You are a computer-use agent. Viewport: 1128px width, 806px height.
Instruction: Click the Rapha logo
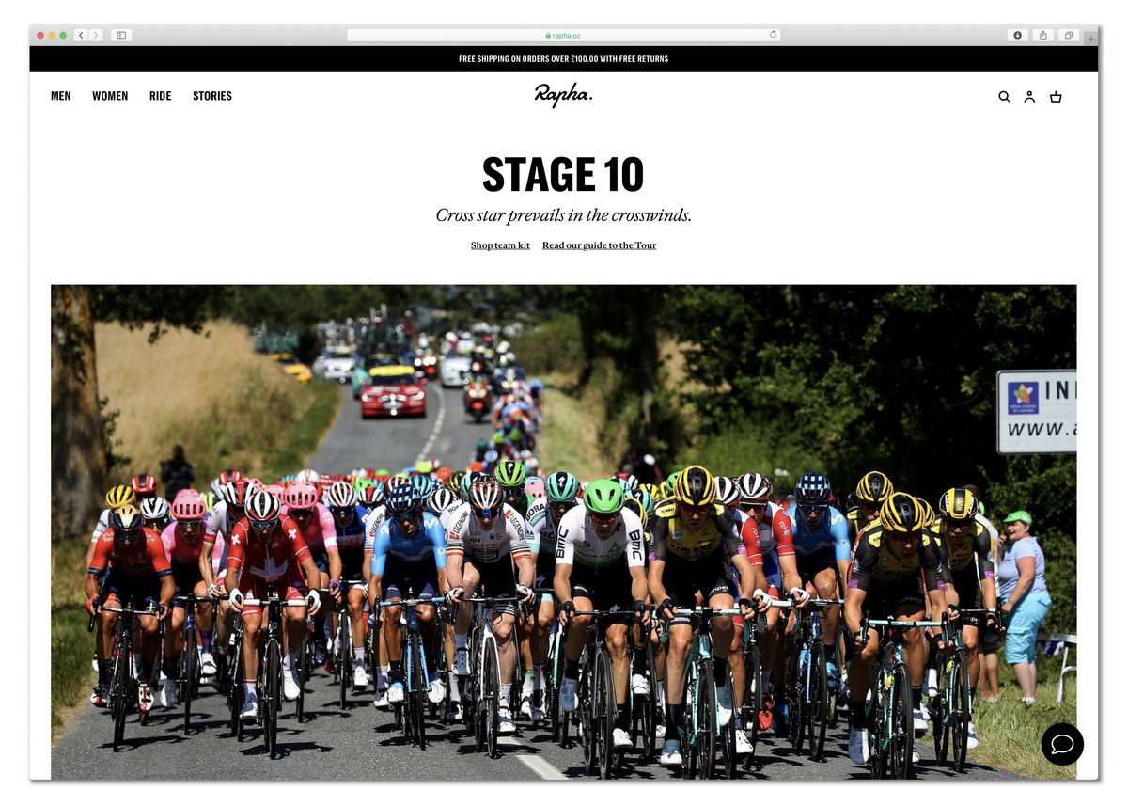tap(564, 95)
